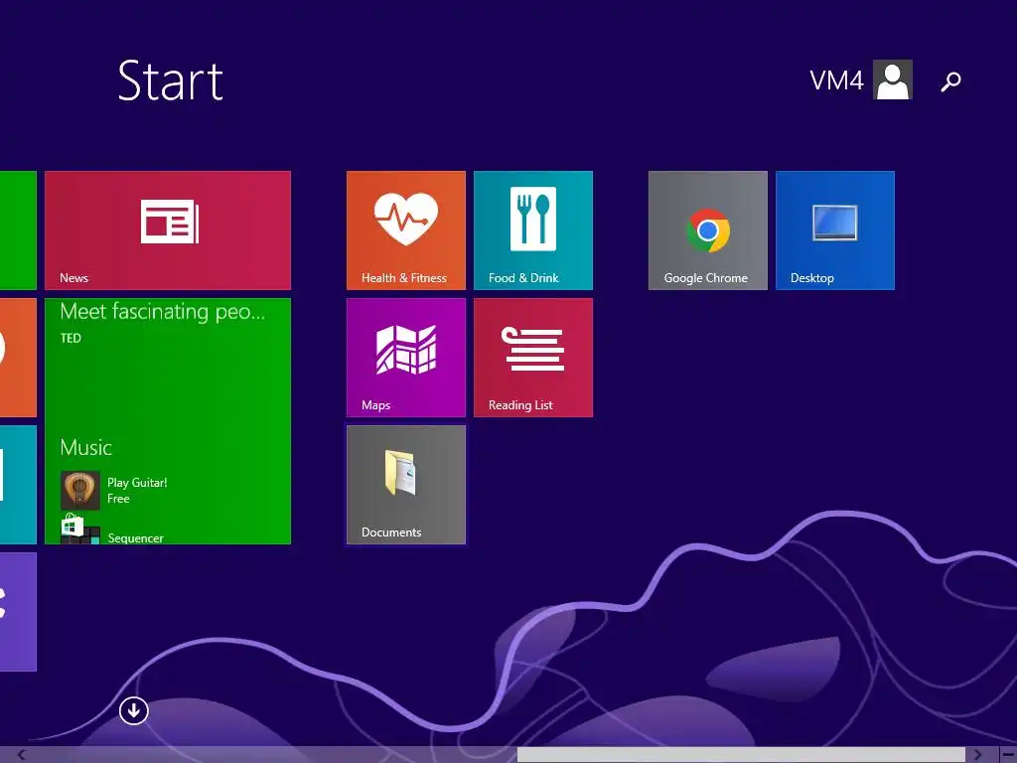Screen dimensions: 1017x763
Task: Launch the Reading List tile
Action: click(533, 358)
